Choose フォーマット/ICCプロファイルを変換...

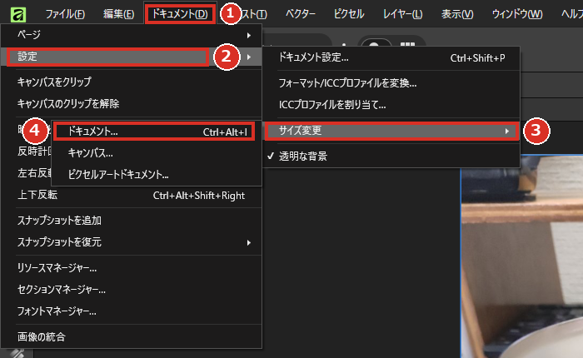(x=391, y=83)
